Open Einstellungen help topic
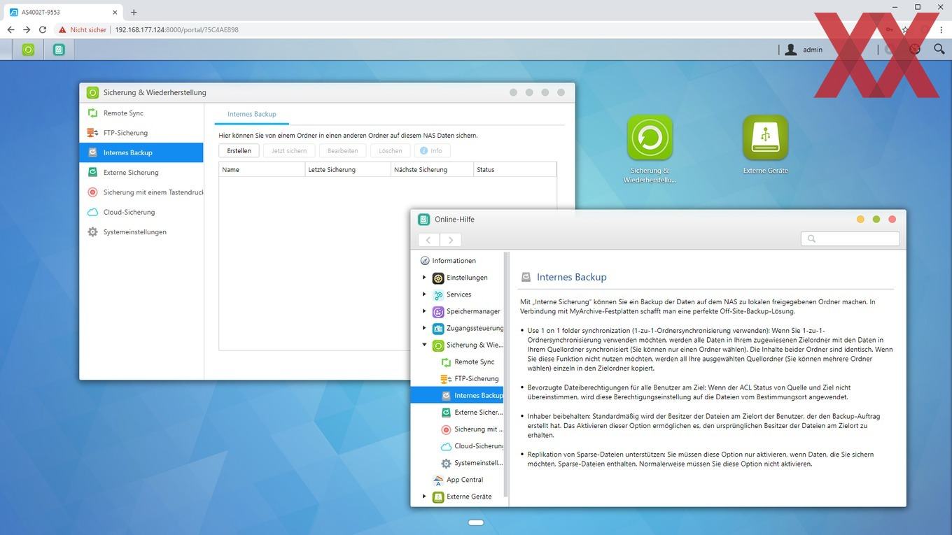The height and width of the screenshot is (535, 952). (x=467, y=278)
